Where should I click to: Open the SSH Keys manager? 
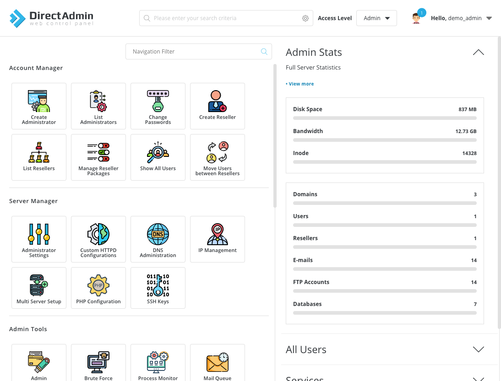point(158,288)
